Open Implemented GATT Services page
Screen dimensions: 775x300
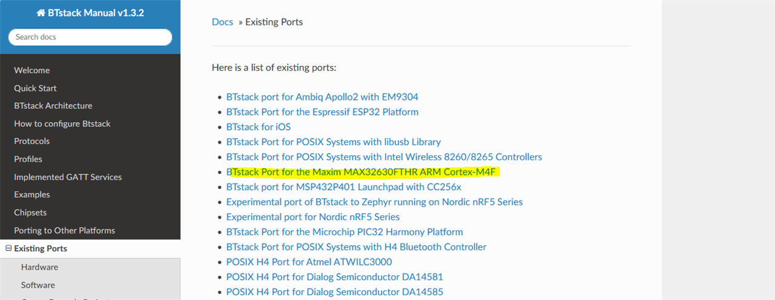(x=68, y=177)
